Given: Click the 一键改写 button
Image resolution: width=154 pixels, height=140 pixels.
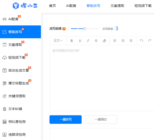Looking at the screenshot, I should (x=66, y=119).
